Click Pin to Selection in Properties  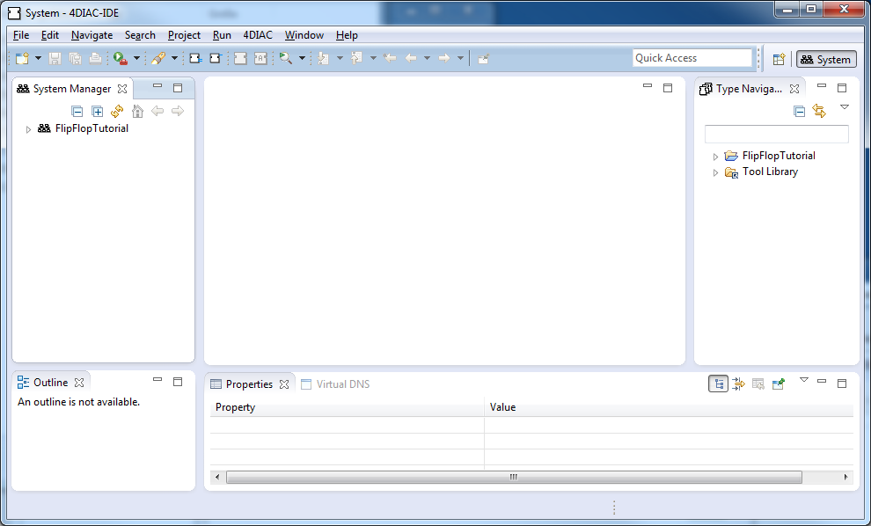pos(779,384)
